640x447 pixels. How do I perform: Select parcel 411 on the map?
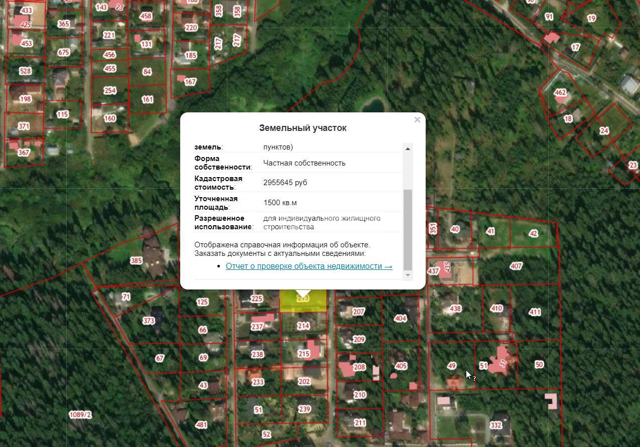pyautogui.click(x=535, y=312)
